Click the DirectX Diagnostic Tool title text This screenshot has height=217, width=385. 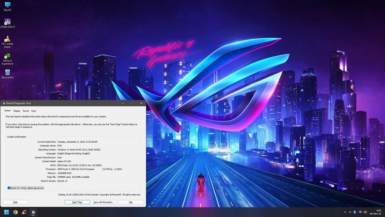pos(18,103)
